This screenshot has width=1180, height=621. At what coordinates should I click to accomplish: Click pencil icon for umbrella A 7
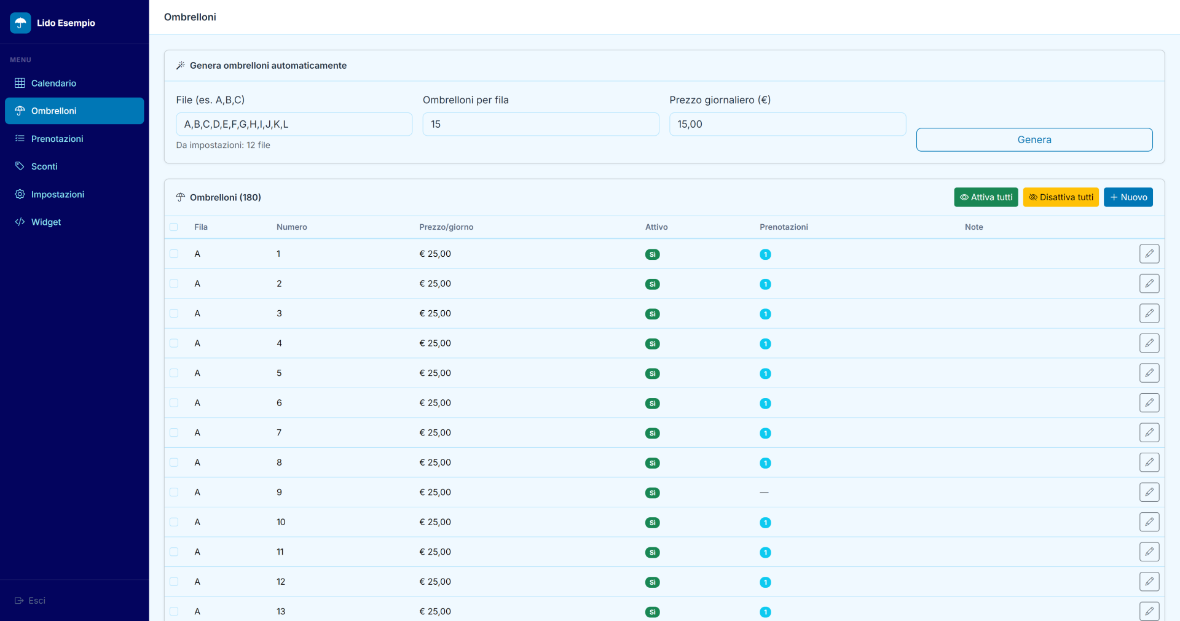[1149, 432]
